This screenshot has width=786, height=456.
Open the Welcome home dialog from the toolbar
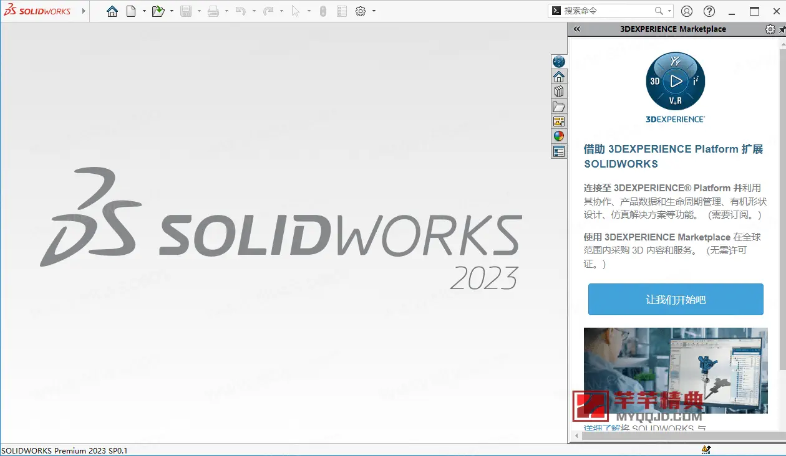[112, 11]
